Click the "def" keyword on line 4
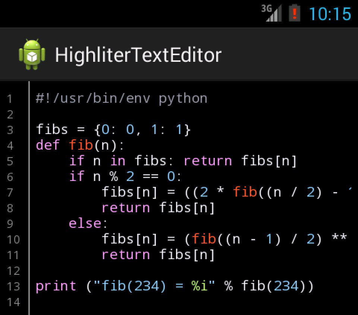The height and width of the screenshot is (315, 358). tap(48, 145)
